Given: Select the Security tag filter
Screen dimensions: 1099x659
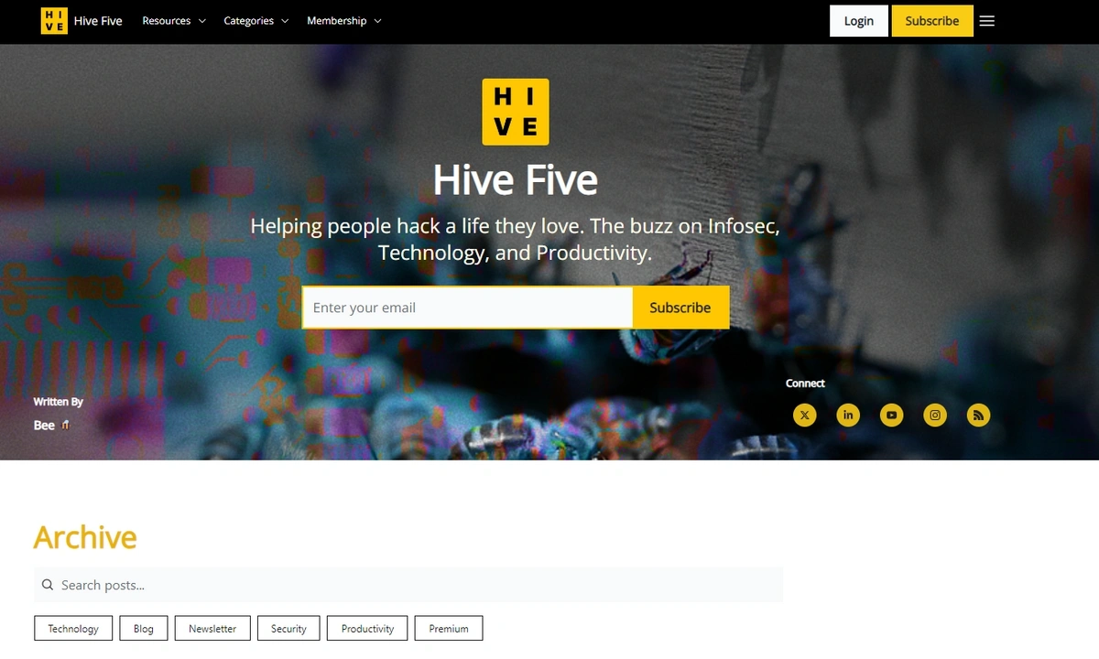Looking at the screenshot, I should point(288,629).
